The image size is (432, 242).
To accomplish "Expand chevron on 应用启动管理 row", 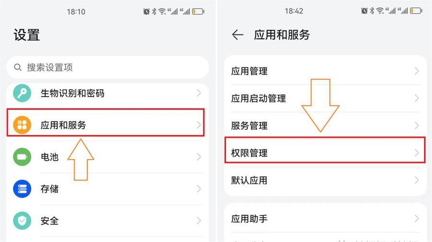I will click(417, 98).
